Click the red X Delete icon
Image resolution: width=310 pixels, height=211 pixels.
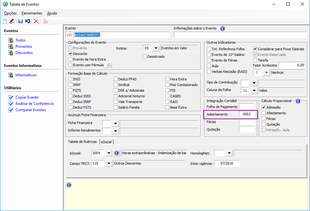pos(36,21)
